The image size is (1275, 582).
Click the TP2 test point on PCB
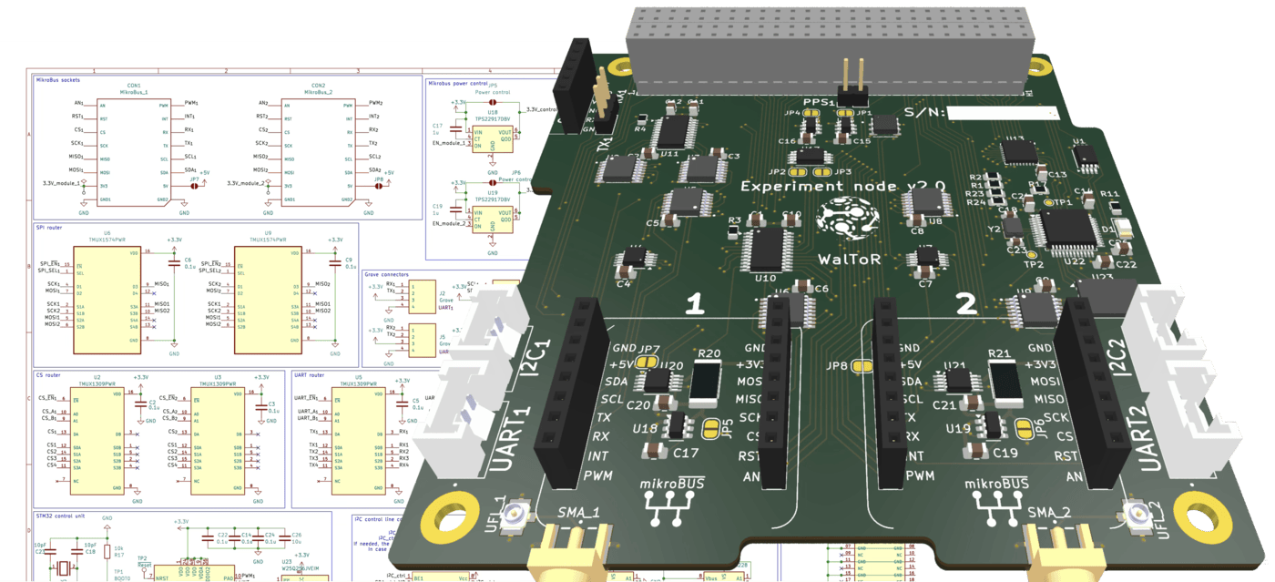pos(1033,255)
